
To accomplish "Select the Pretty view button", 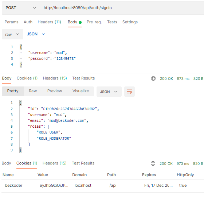I will (13, 91).
